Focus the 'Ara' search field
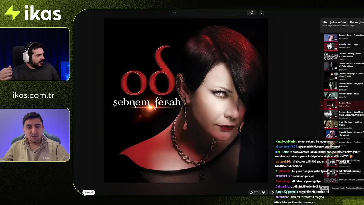The width and height of the screenshot is (364, 205). (210, 13)
